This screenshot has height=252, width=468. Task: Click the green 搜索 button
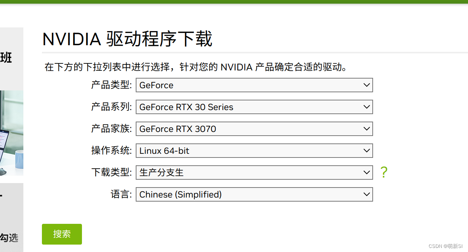62,234
